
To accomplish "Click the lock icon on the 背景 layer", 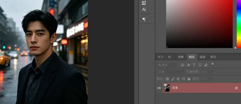I will point(236,88).
